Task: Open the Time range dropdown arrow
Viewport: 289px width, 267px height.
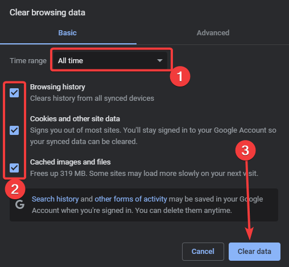Action: (160, 61)
